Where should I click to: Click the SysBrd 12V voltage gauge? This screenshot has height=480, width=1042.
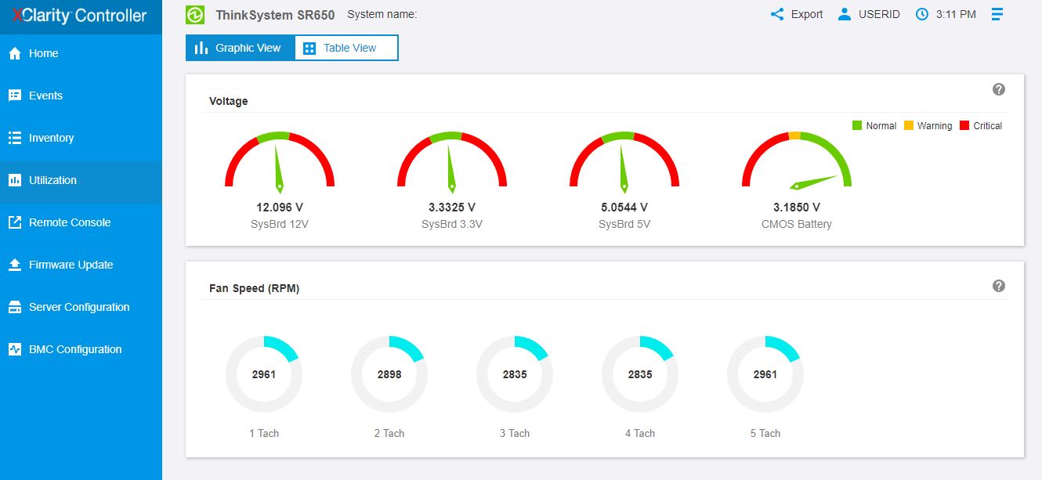[280, 161]
